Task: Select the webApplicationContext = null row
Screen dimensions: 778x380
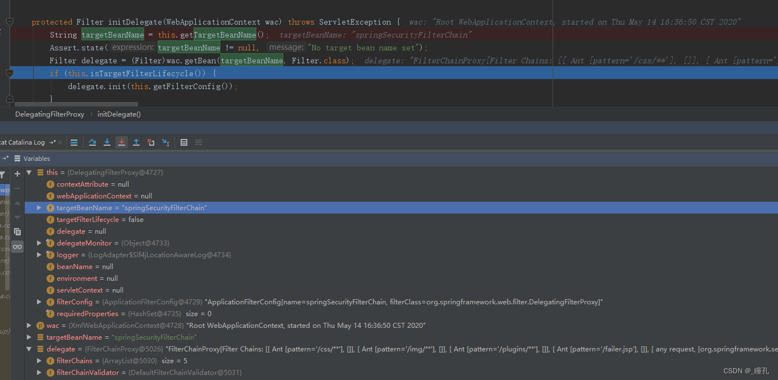Action: [x=401, y=196]
